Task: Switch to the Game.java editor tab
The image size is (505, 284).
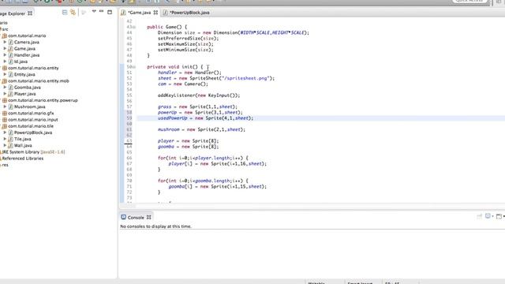Action: pos(139,13)
